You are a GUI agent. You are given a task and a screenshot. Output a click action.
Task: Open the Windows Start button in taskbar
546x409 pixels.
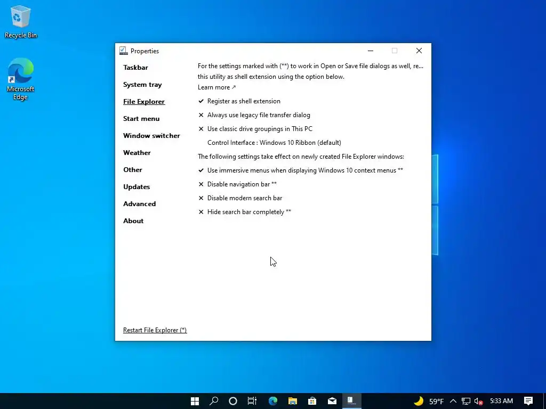195,401
